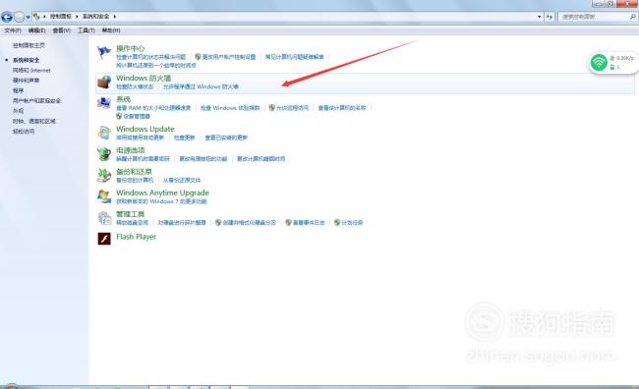Image resolution: width=639 pixels, height=389 pixels.
Task: Click shield icon next to 允许远程访问
Action: click(271, 107)
